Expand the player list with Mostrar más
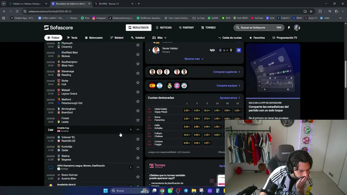The image size is (347, 195). tap(194, 59)
